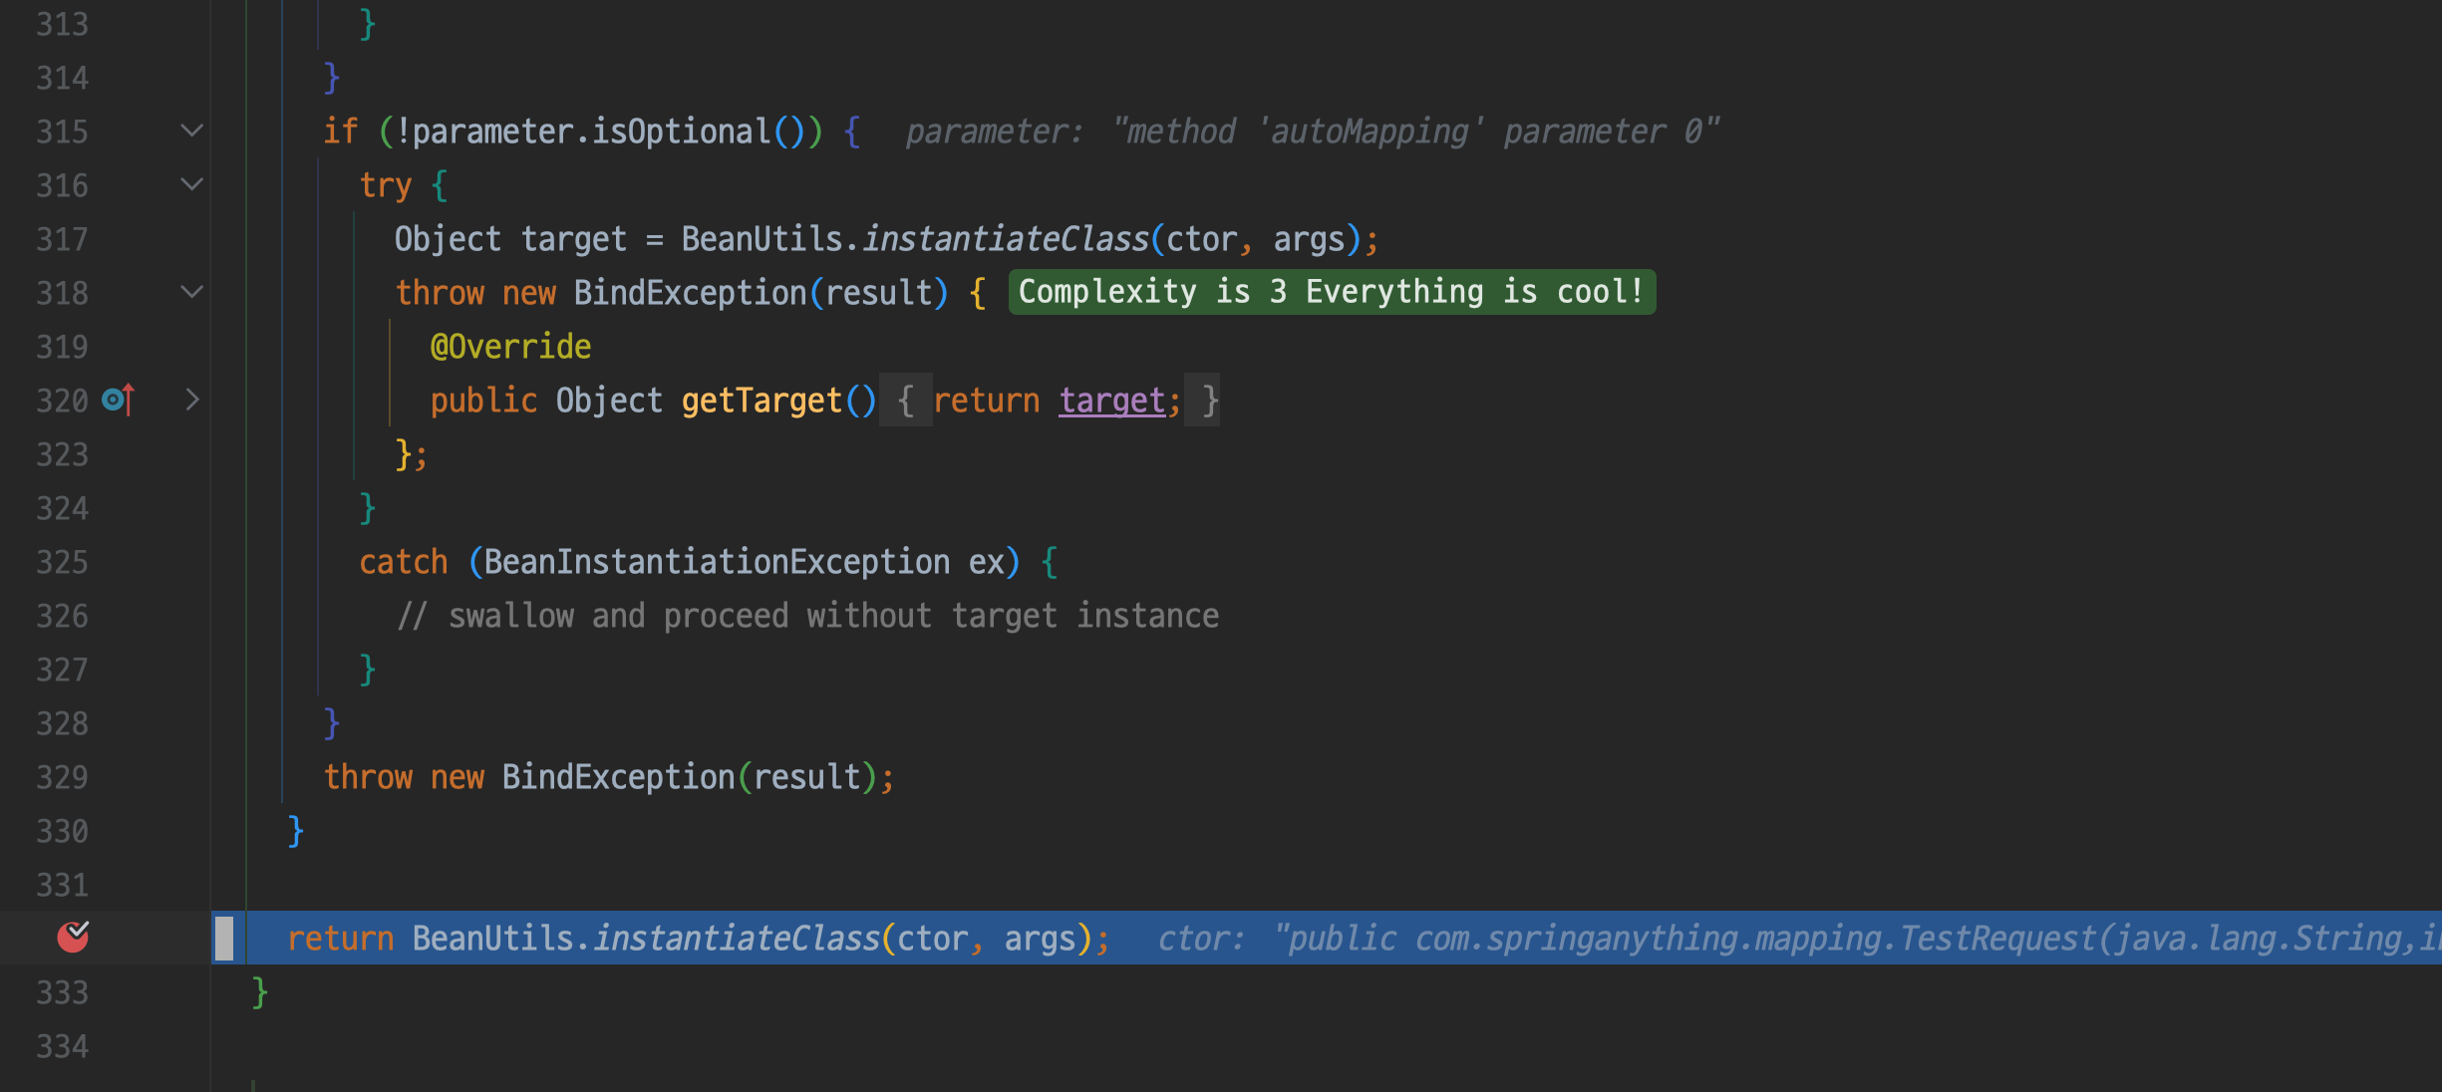The image size is (2442, 1092).
Task: Click line number 329 in the gutter
Action: [62, 777]
